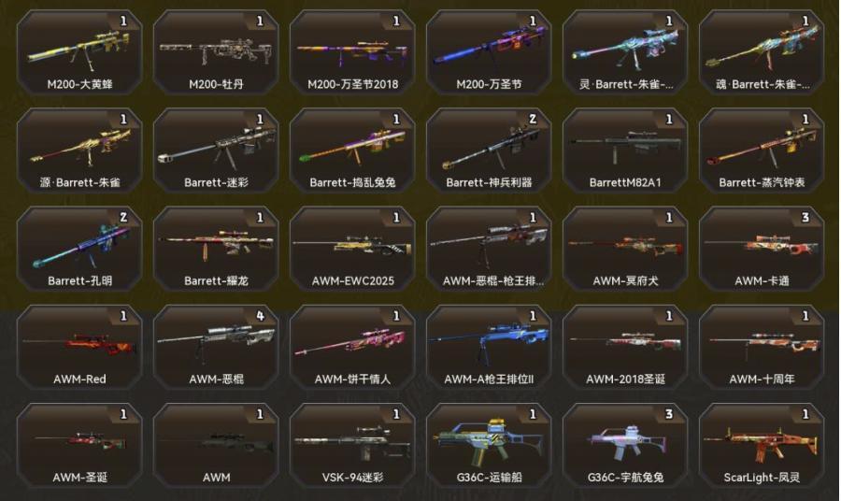Click the Barrett-耀龙 weapon item
The width and height of the screenshot is (841, 501).
(216, 250)
